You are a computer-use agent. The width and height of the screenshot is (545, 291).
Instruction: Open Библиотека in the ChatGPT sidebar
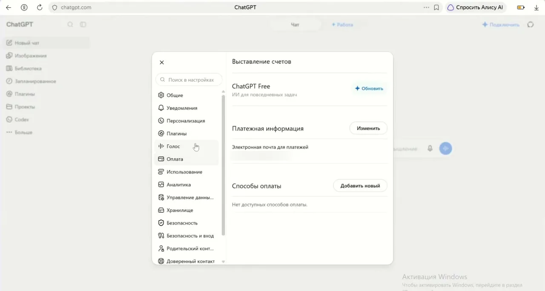[47, 68]
